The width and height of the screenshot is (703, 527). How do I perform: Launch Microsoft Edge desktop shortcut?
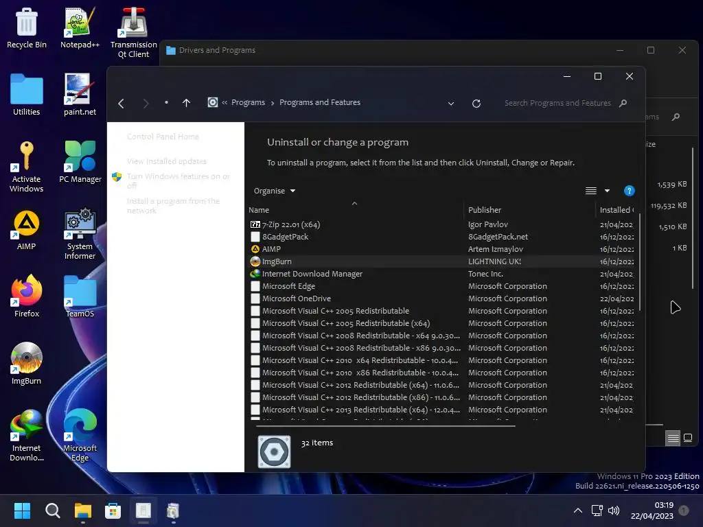(x=80, y=435)
